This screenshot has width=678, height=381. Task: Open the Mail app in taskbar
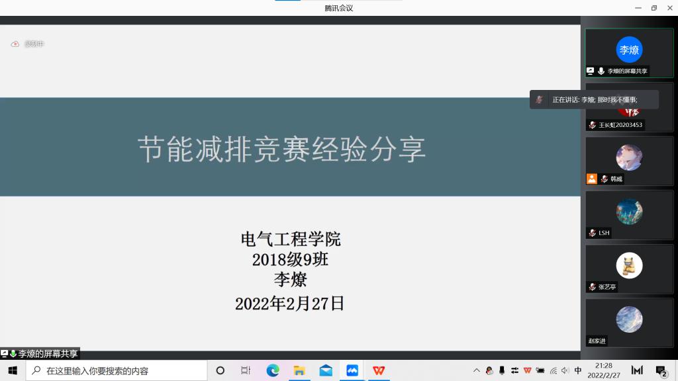point(326,370)
